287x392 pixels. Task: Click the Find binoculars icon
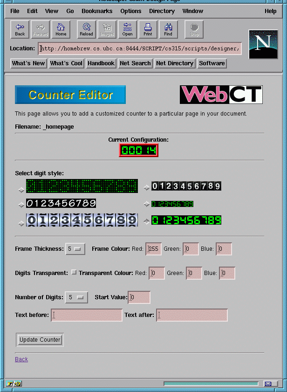(x=168, y=30)
